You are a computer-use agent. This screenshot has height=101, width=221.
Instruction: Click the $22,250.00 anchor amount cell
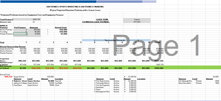pos(130,81)
